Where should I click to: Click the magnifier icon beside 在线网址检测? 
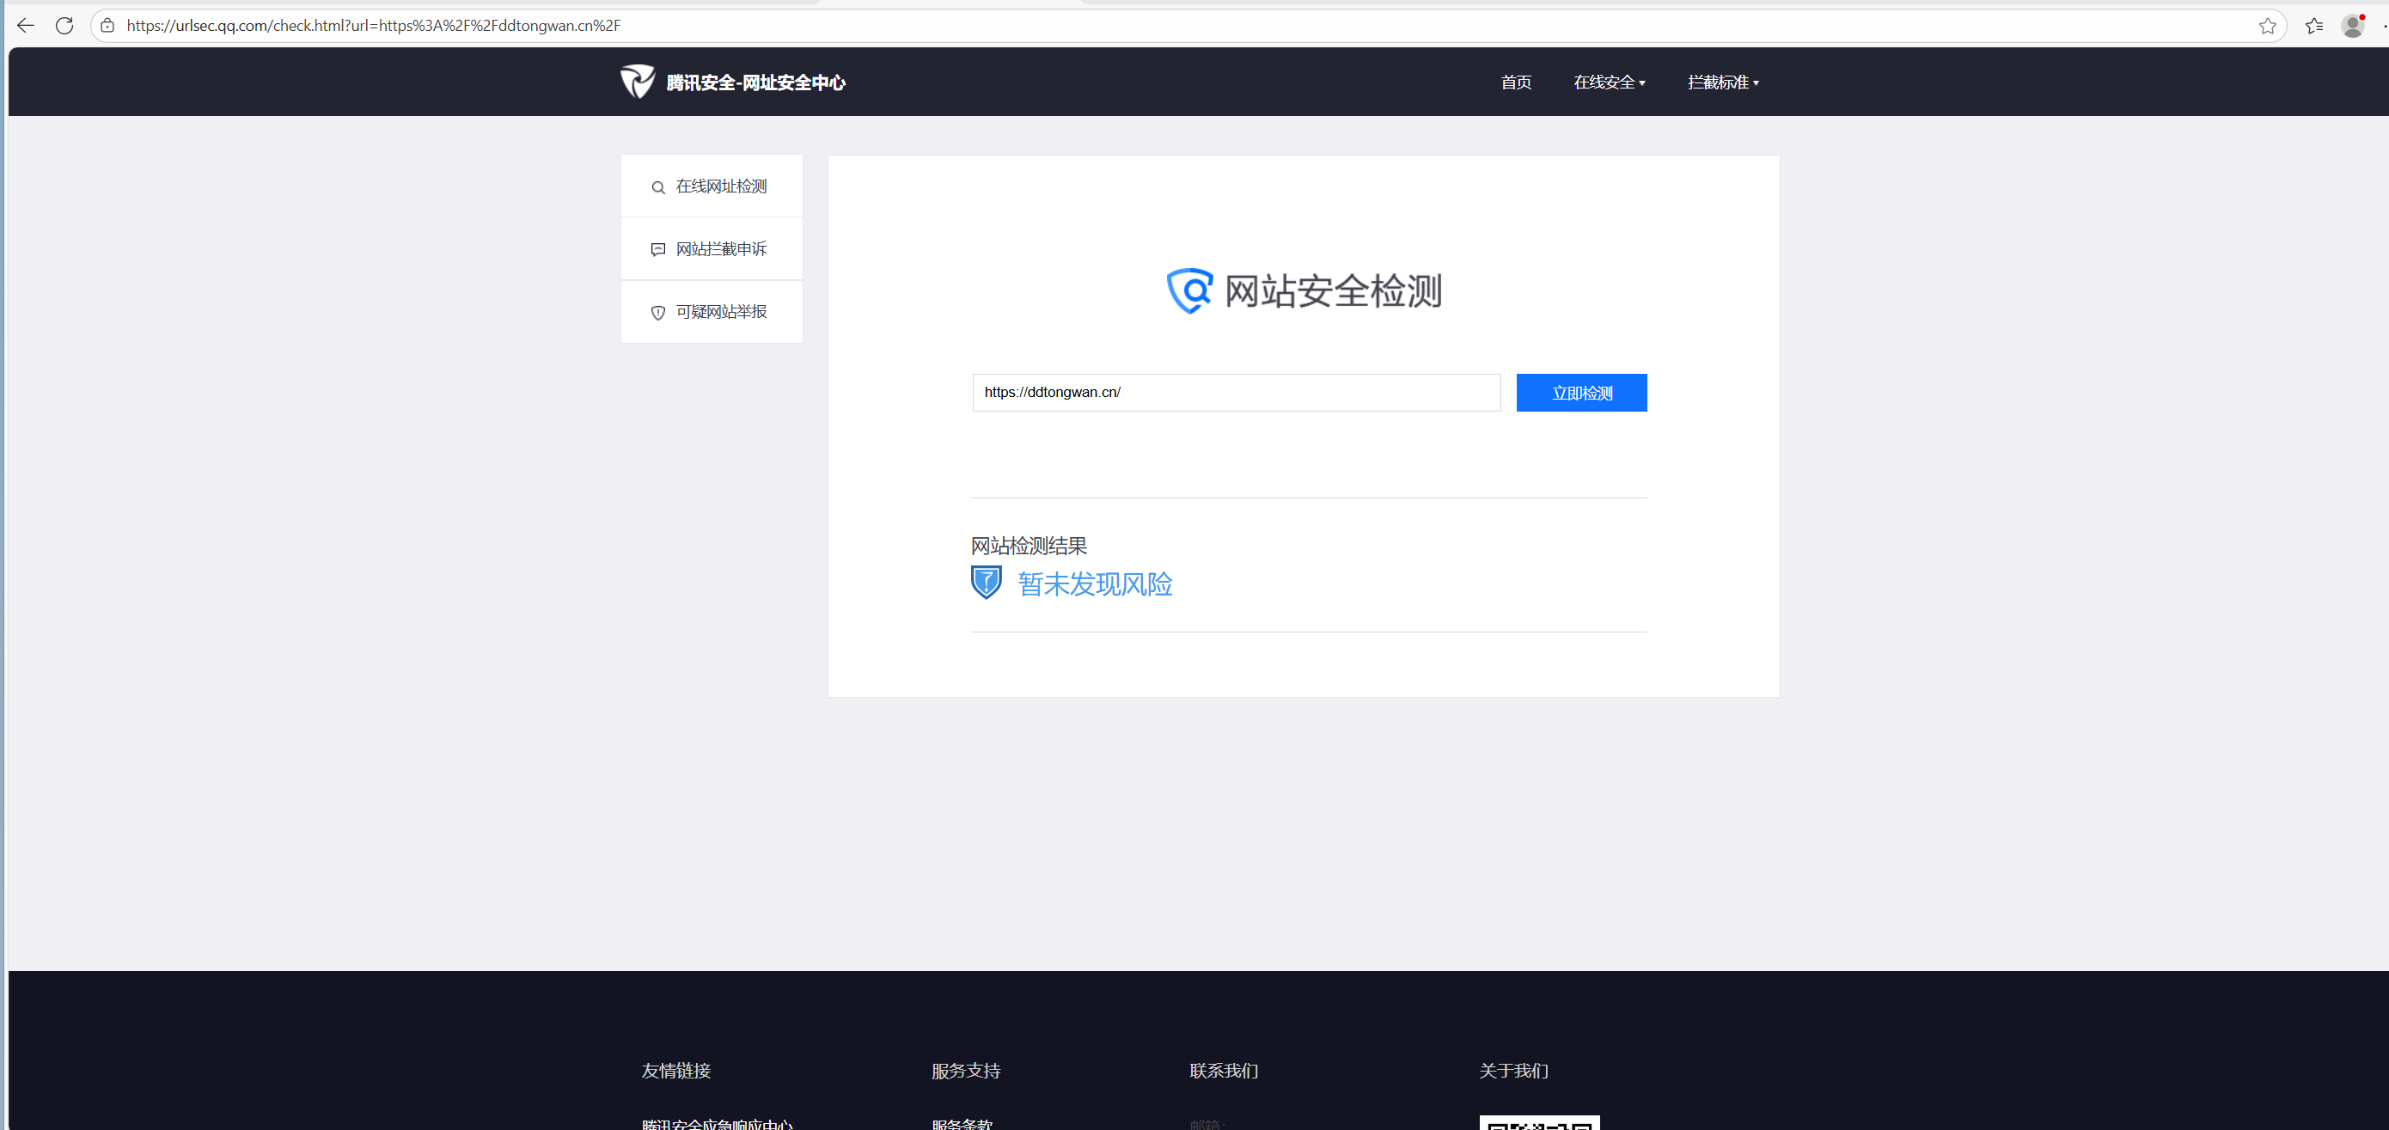click(657, 187)
